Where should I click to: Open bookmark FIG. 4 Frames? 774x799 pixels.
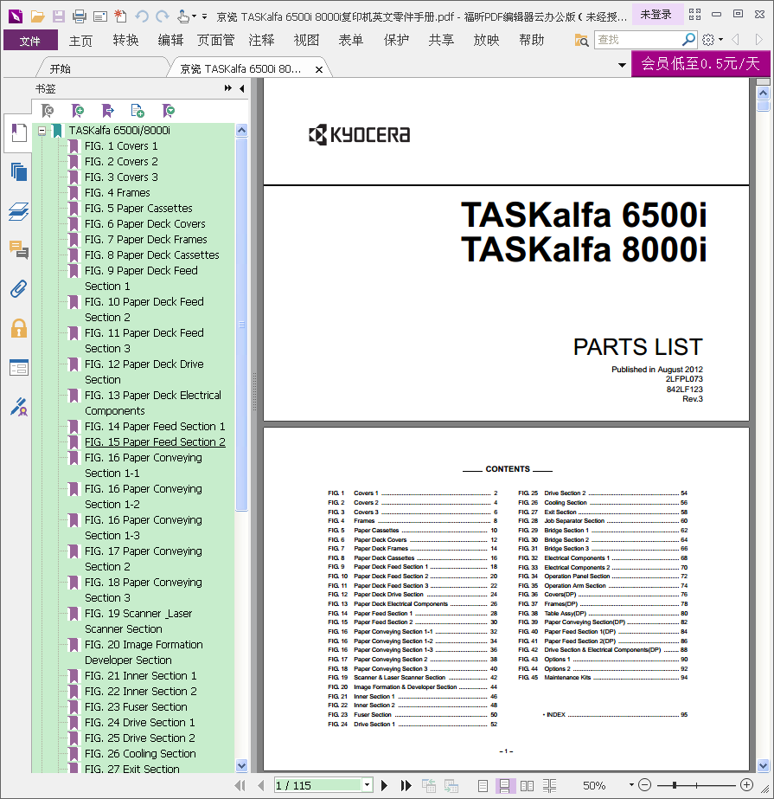[117, 193]
